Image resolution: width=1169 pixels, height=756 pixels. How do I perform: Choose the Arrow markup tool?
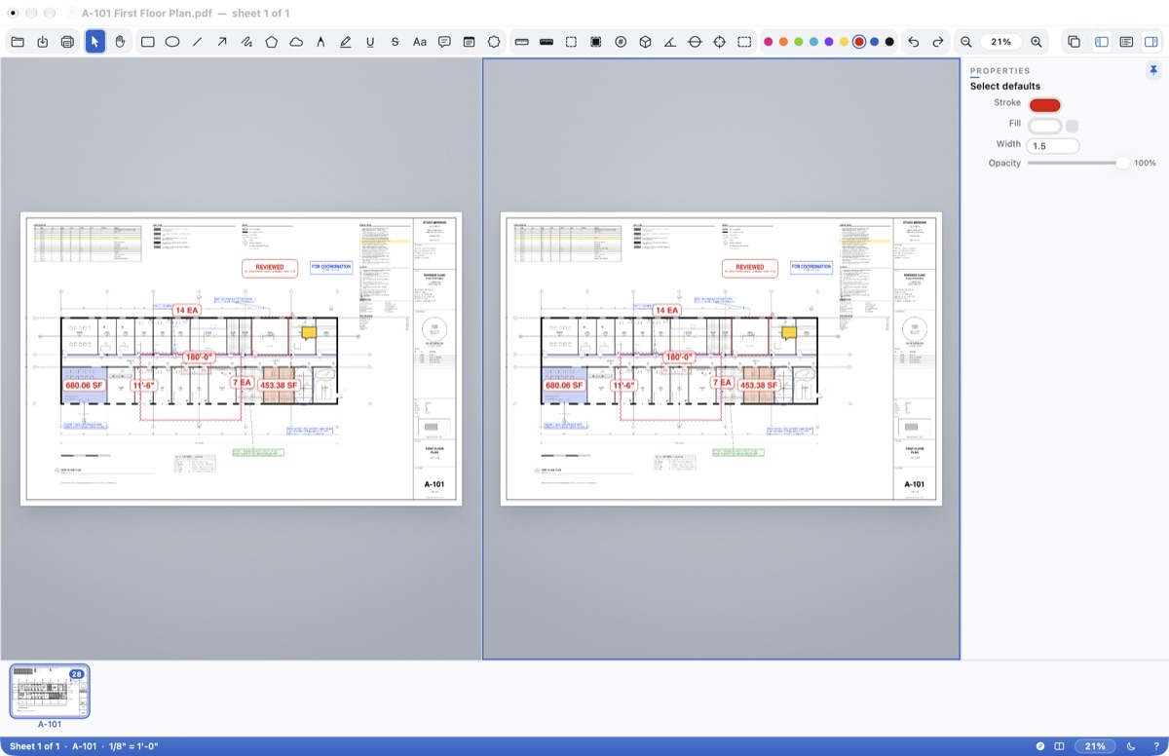(x=222, y=42)
